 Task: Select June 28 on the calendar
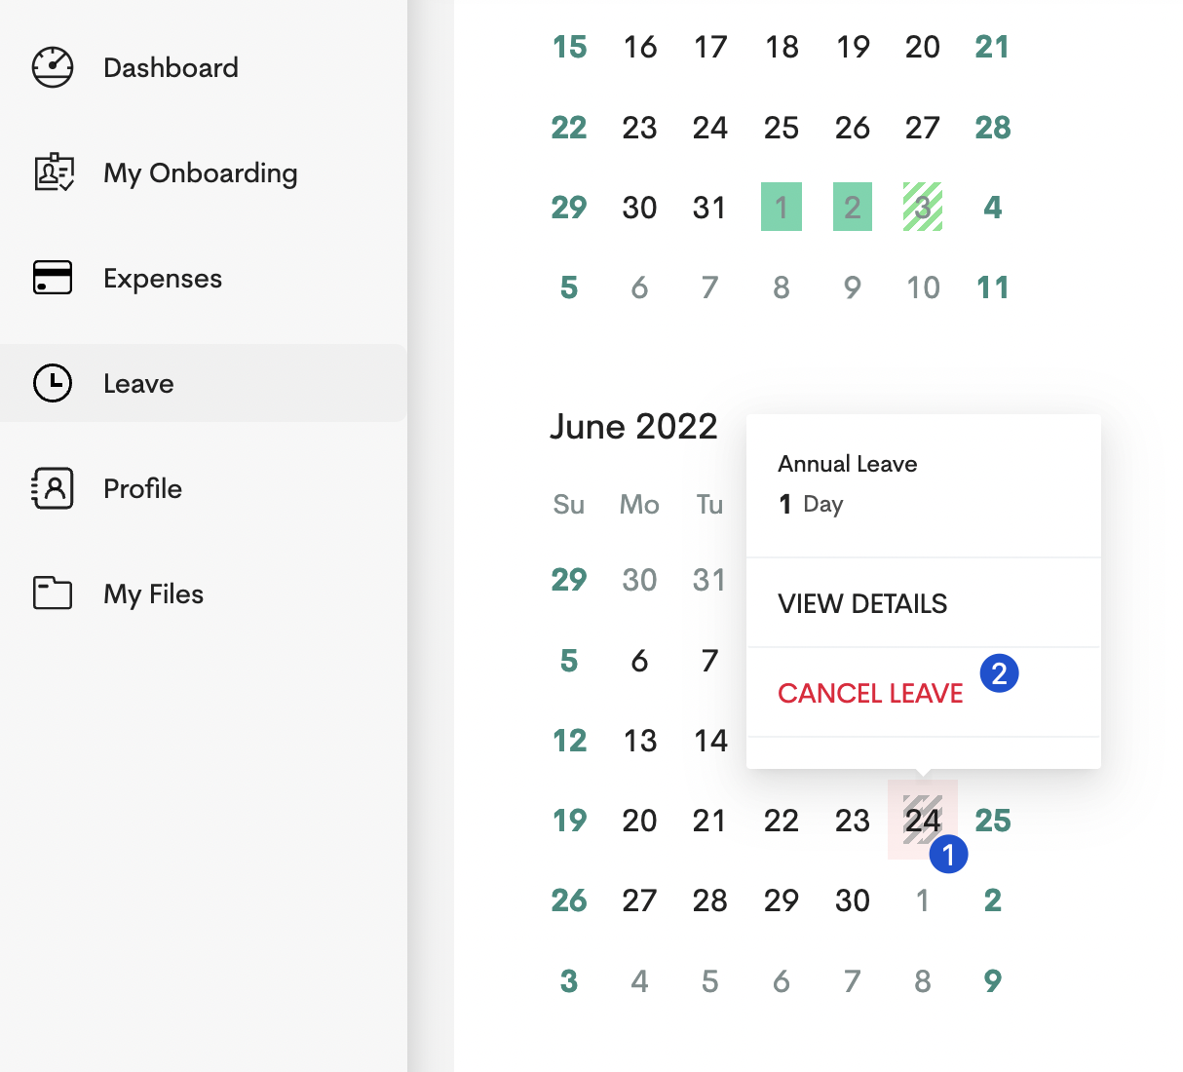click(710, 900)
